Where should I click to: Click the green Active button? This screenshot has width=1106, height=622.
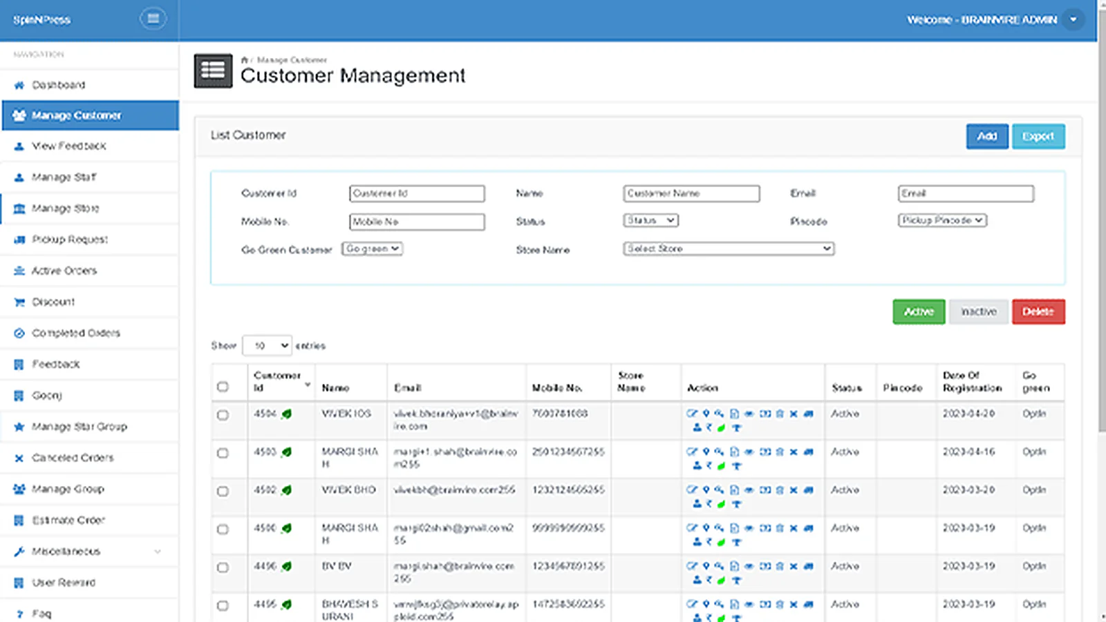click(919, 311)
